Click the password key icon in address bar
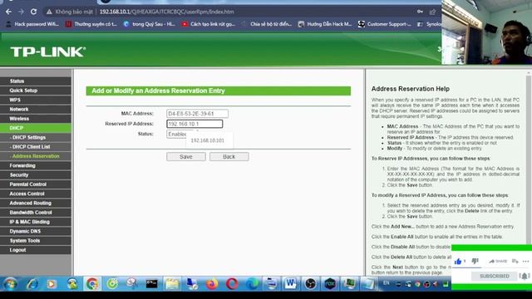Image resolution: width=532 pixels, height=299 pixels. click(420, 12)
